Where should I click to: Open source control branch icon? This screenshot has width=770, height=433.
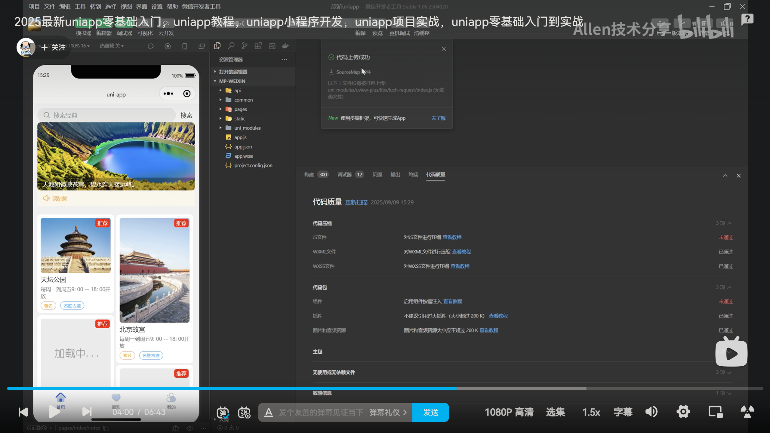point(245,46)
